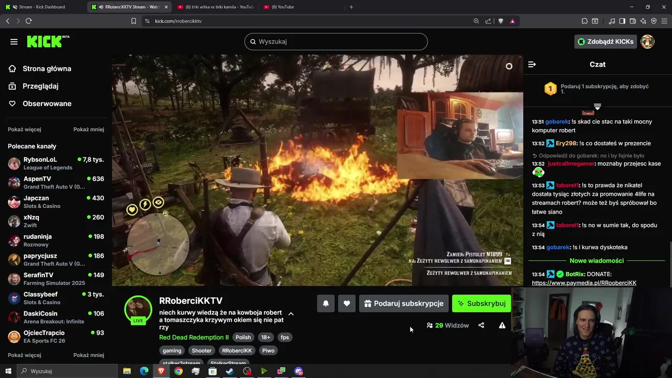Reload the page

pyautogui.click(x=28, y=21)
